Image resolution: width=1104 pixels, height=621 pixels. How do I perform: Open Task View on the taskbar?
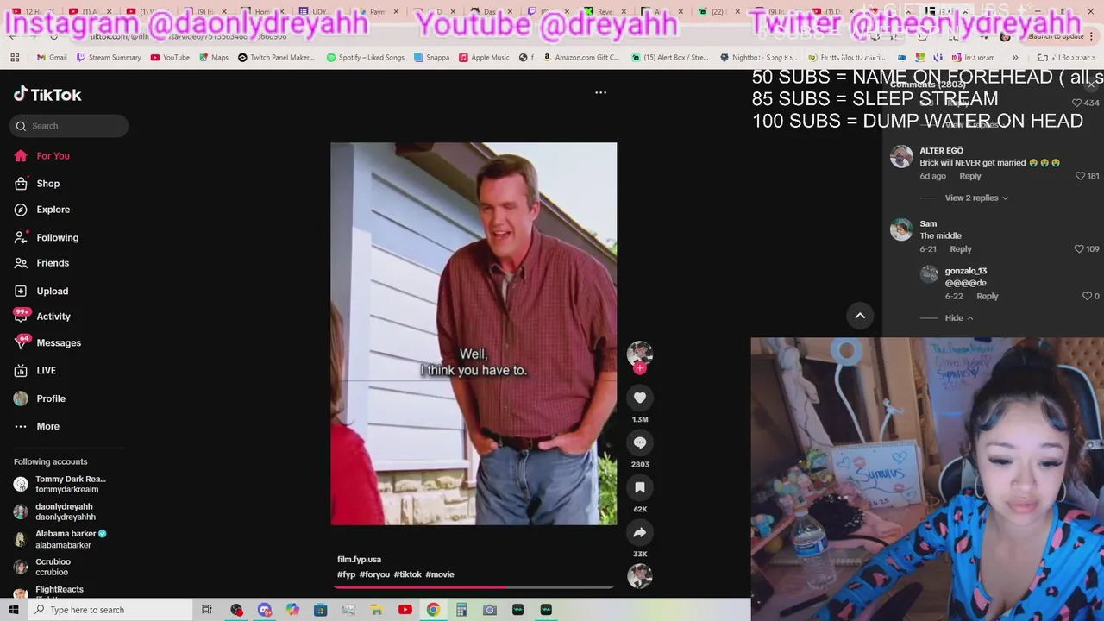[206, 610]
